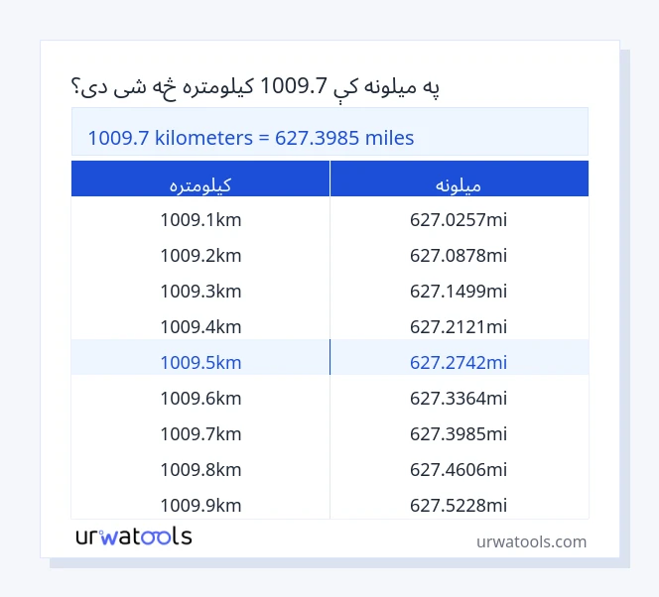
Task: Select the highlighted 1009.5km cell
Action: pyautogui.click(x=200, y=362)
